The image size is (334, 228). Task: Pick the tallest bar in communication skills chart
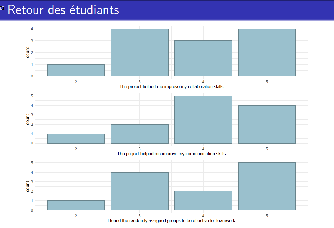(x=203, y=120)
